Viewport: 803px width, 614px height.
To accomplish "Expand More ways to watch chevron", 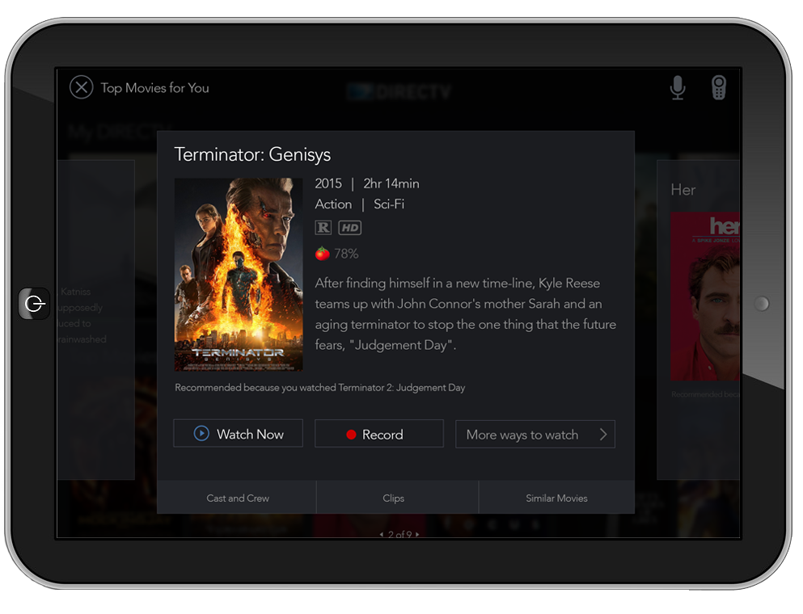I will [x=602, y=435].
